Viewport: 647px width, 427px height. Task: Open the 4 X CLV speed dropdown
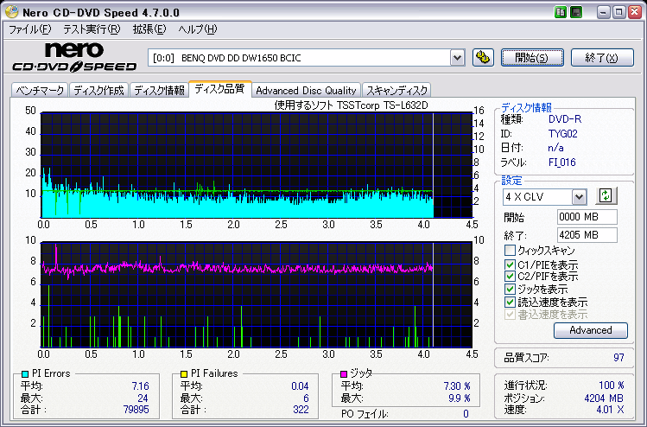tap(579, 197)
